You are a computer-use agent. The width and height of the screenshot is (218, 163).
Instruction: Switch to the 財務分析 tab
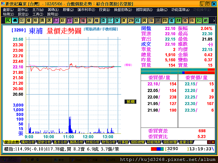(109, 142)
